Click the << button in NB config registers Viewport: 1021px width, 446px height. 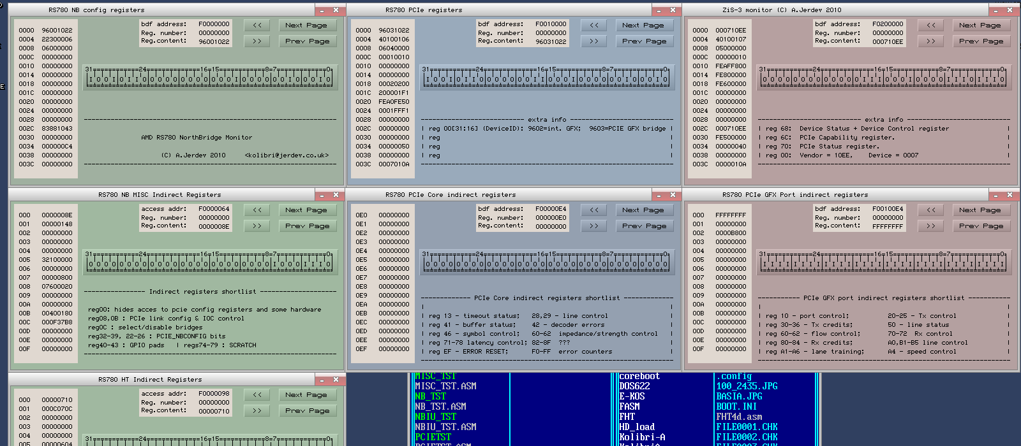click(x=257, y=25)
